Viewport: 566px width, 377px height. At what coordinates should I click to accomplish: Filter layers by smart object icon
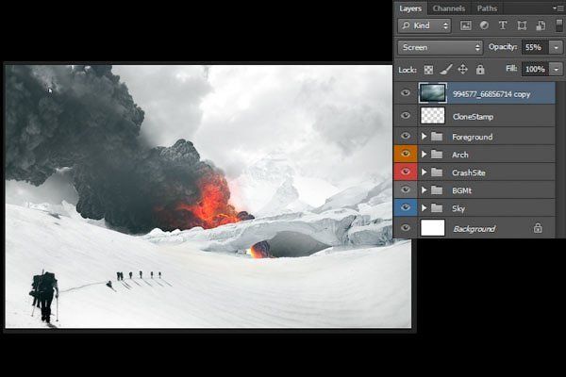coord(541,25)
